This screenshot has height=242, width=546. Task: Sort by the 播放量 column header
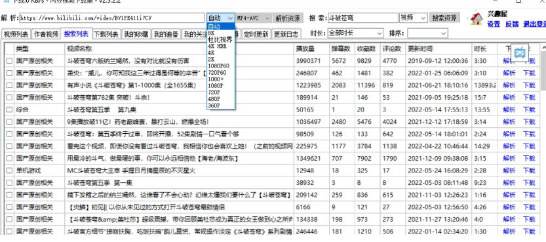tap(311, 49)
